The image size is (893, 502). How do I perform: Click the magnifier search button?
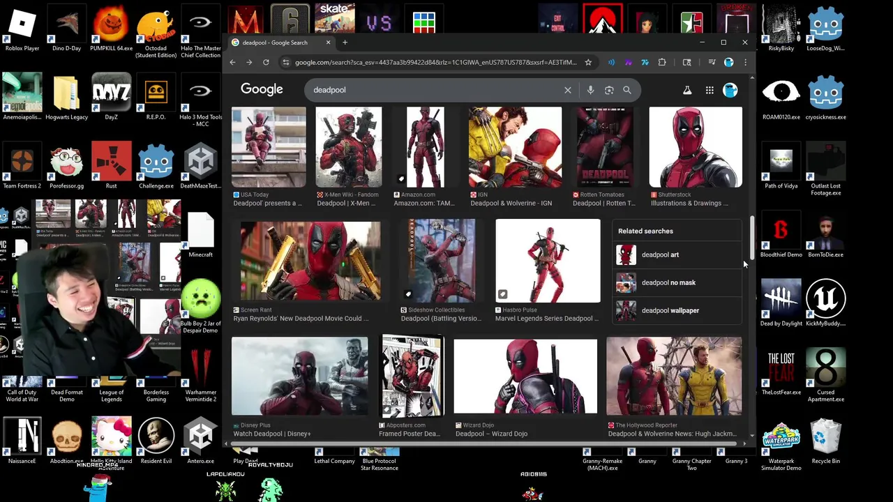[x=627, y=90]
